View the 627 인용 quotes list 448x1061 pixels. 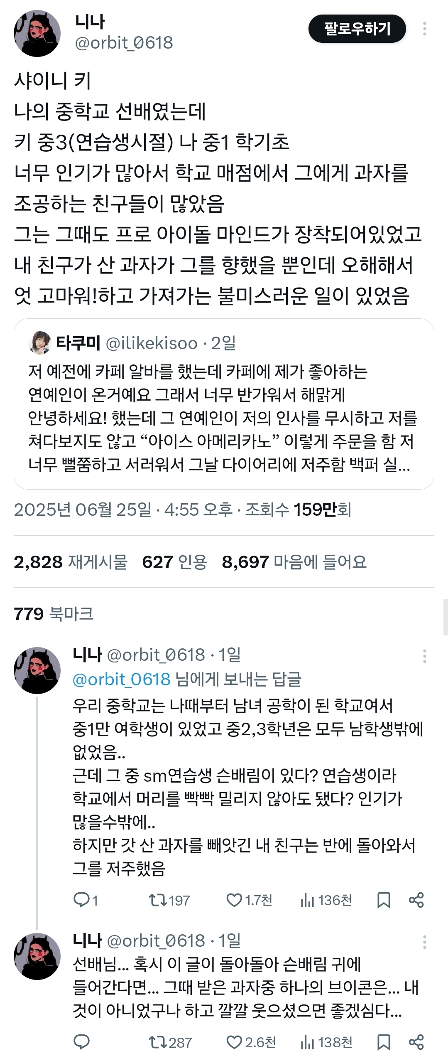coord(174,562)
